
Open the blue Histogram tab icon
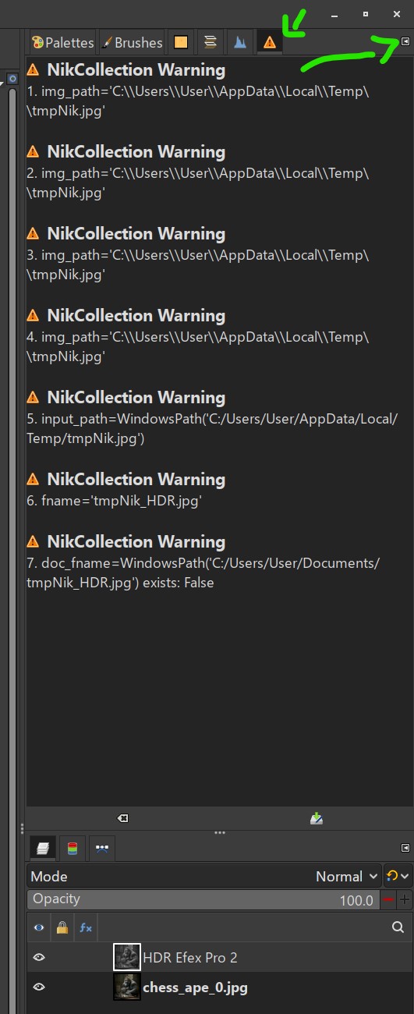click(239, 42)
